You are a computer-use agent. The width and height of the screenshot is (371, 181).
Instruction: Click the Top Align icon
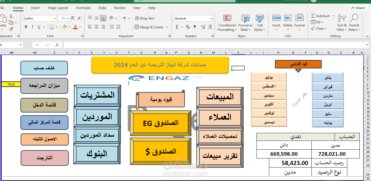tap(90, 18)
